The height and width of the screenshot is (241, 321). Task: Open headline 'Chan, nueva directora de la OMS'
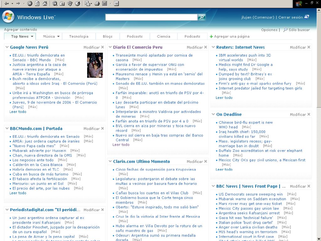click(42, 155)
